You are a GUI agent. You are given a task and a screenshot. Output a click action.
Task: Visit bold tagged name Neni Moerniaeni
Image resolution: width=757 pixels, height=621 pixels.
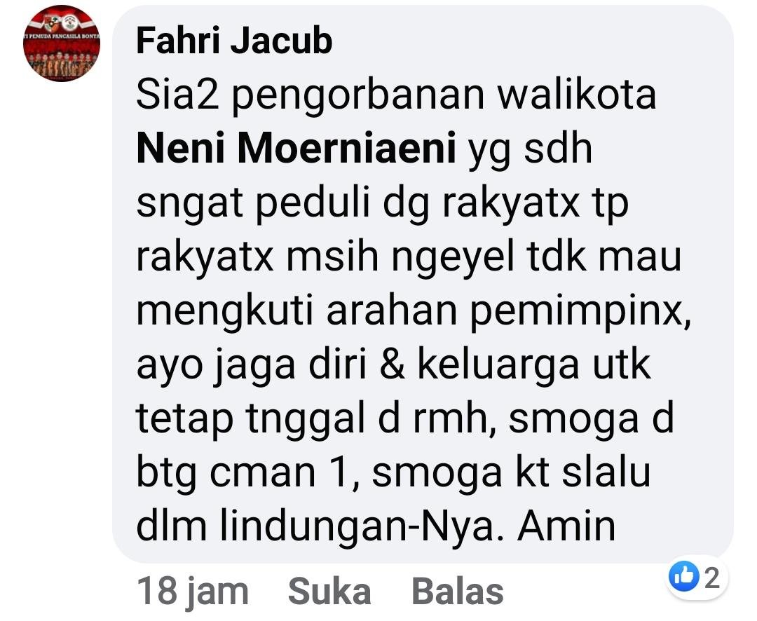[x=296, y=148]
